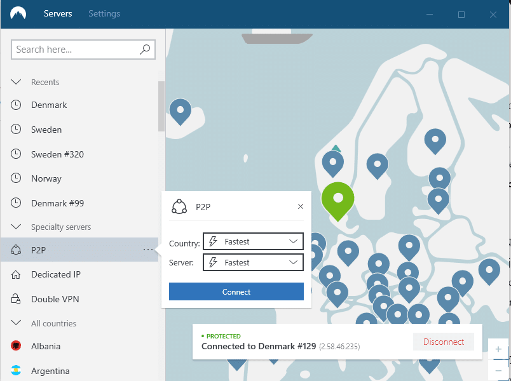This screenshot has width=511, height=381.
Task: Click the blue Connect button
Action: pyautogui.click(x=236, y=291)
